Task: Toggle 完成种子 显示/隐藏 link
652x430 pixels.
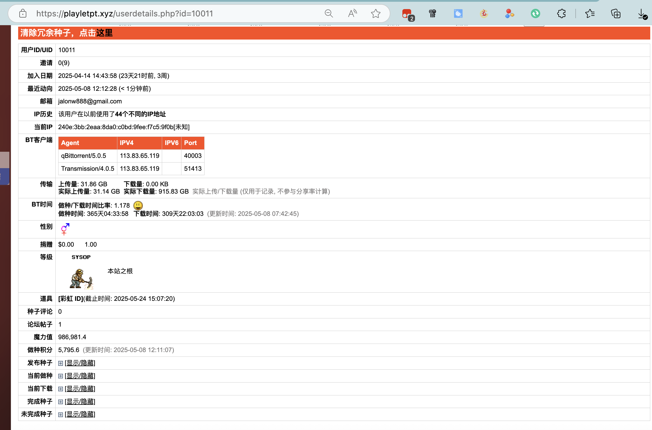Action: tap(80, 402)
